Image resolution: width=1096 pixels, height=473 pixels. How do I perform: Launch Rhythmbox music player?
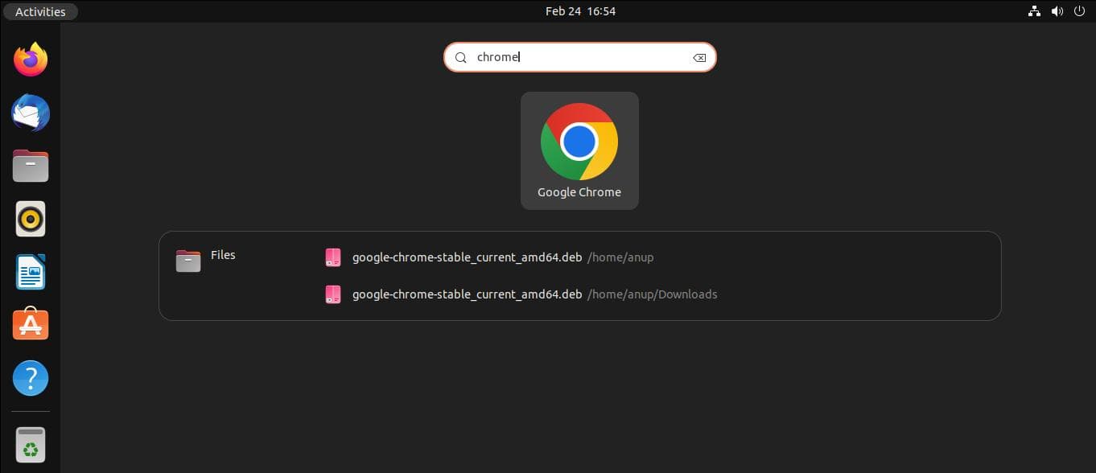(31, 219)
